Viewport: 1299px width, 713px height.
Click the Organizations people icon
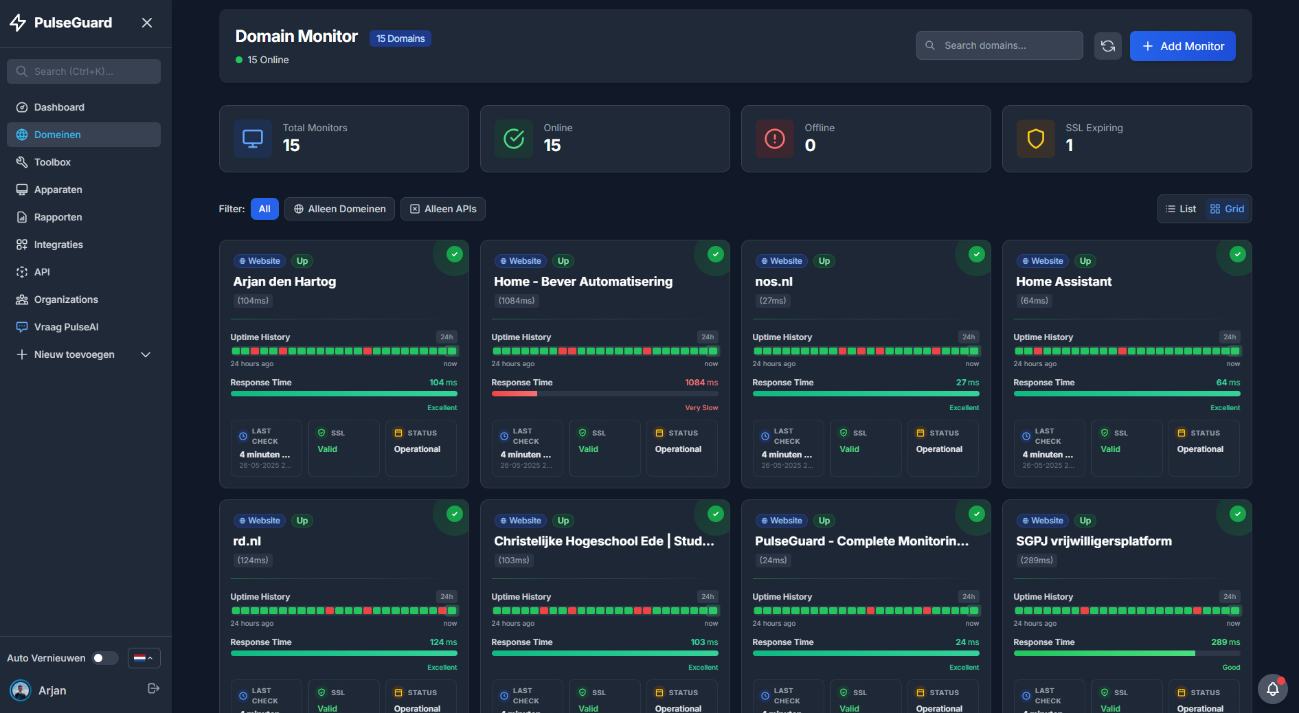point(22,299)
